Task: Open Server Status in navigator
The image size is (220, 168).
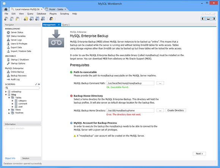Action: pos(15,32)
